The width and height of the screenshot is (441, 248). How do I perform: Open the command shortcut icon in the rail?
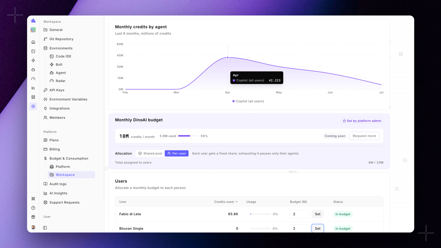33,199
